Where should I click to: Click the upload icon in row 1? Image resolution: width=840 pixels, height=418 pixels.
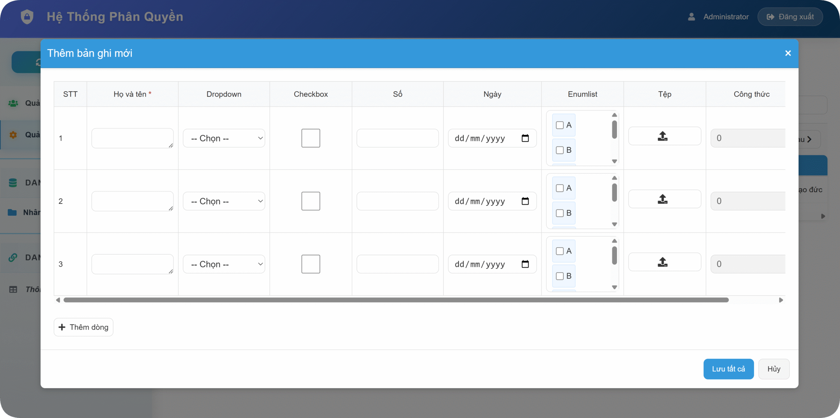tap(662, 136)
